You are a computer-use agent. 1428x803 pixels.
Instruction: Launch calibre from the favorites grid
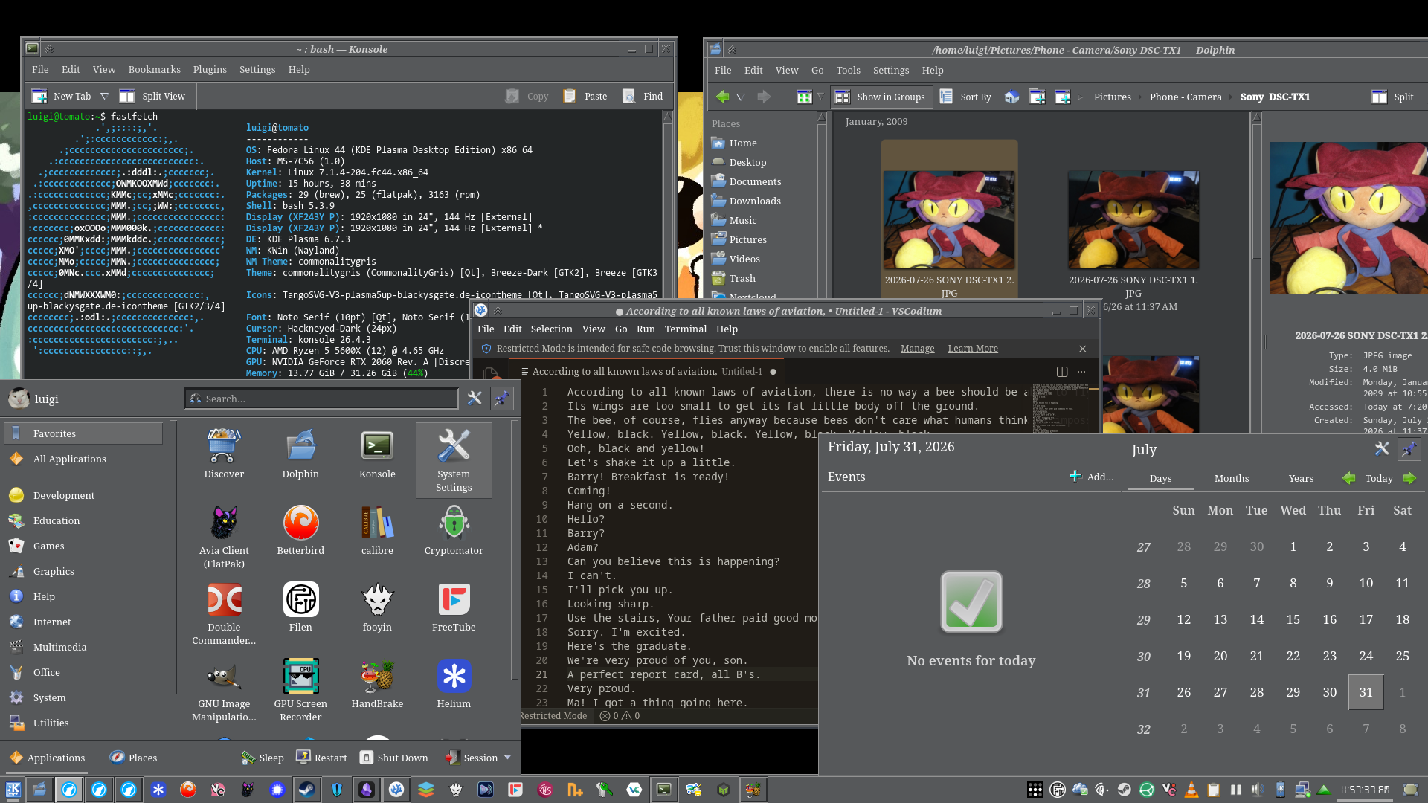tap(377, 531)
